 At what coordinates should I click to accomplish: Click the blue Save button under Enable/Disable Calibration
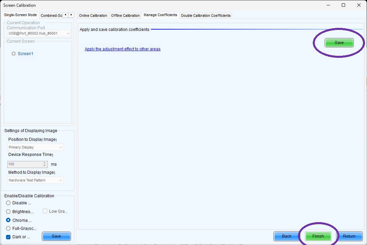point(57,236)
